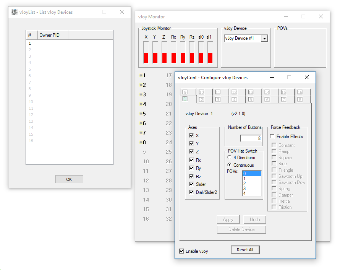Uncheck the Slider axis checkbox

191,184
